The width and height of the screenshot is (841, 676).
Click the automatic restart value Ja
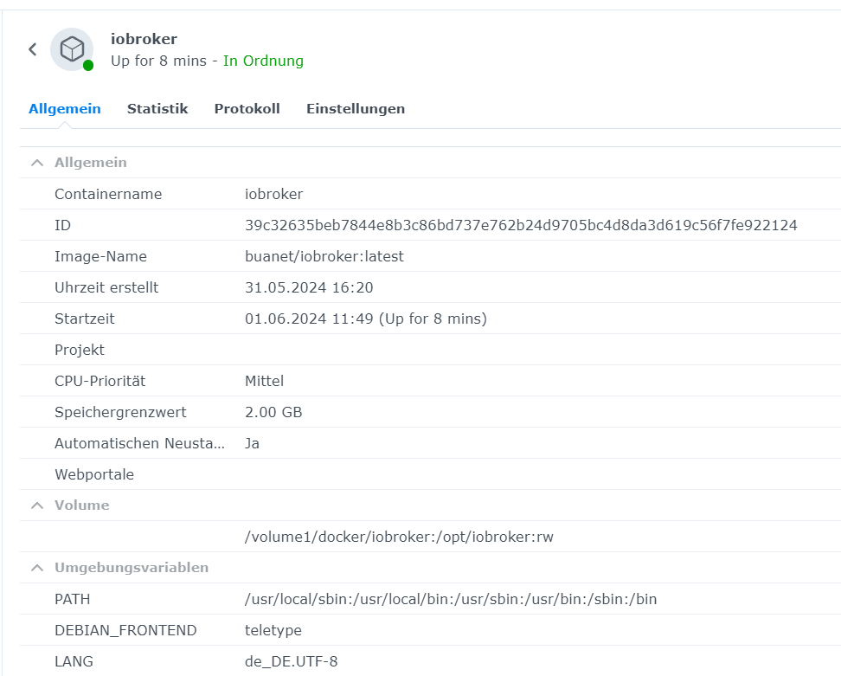252,443
